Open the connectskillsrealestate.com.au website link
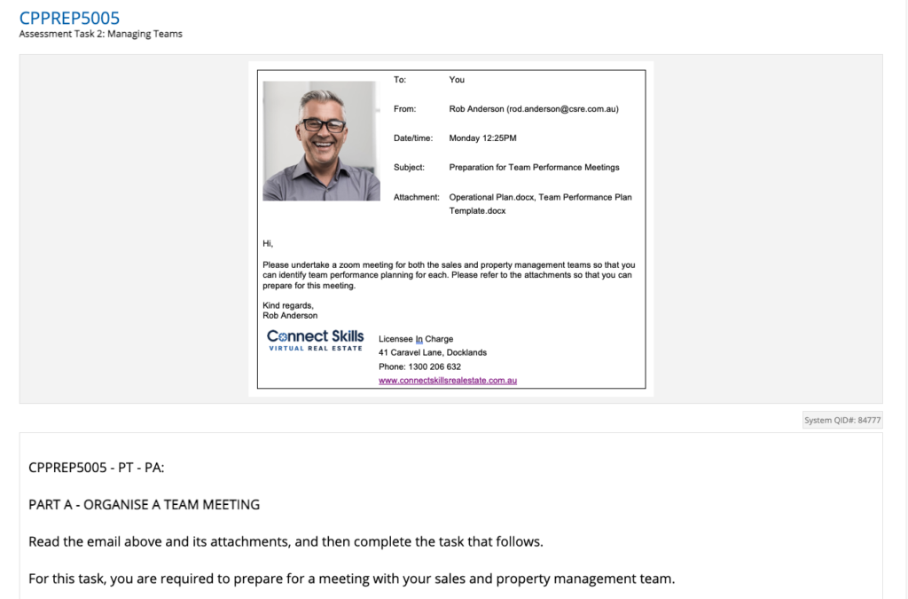 click(x=447, y=380)
